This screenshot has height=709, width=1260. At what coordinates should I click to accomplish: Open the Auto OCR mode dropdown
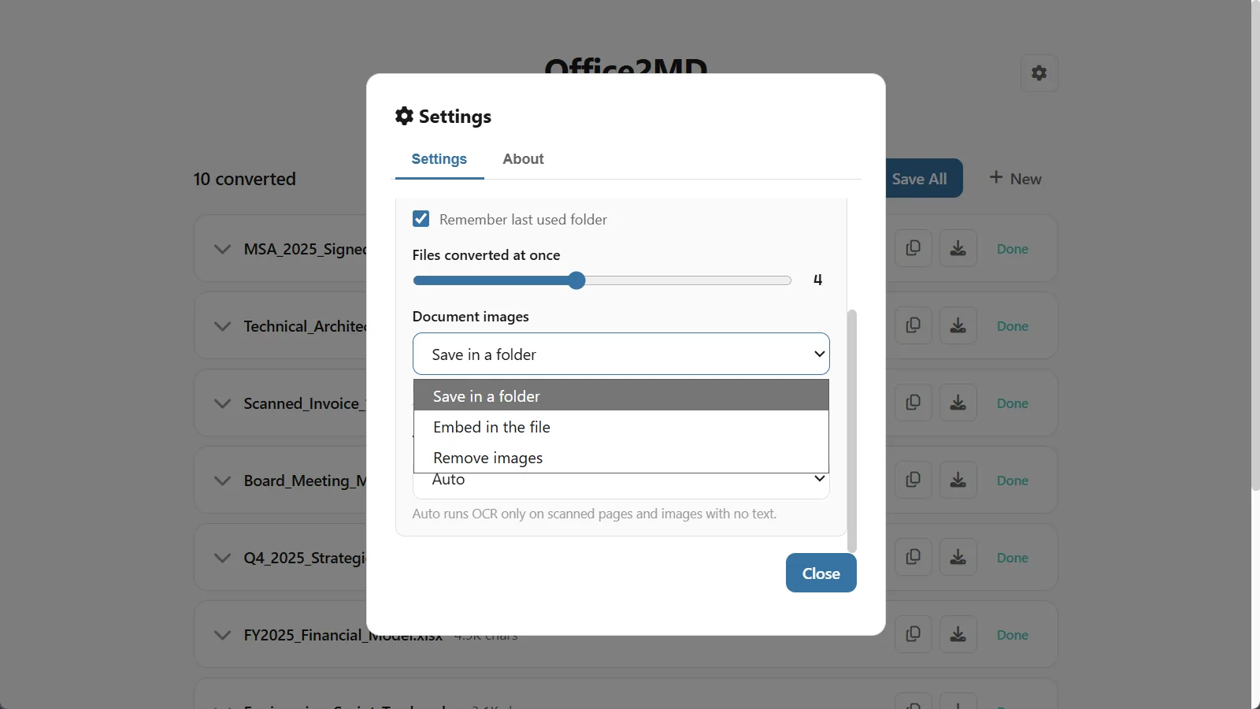point(621,485)
